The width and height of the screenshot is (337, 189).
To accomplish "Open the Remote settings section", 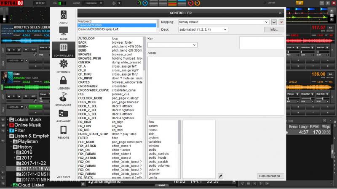I will click(x=64, y=132).
